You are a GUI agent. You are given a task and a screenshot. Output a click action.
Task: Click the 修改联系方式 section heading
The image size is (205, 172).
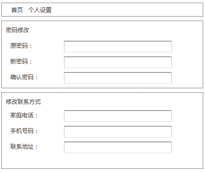pyautogui.click(x=23, y=102)
